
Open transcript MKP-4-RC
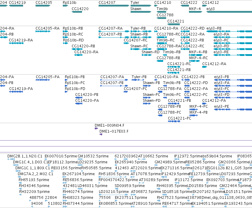(x=198, y=58)
